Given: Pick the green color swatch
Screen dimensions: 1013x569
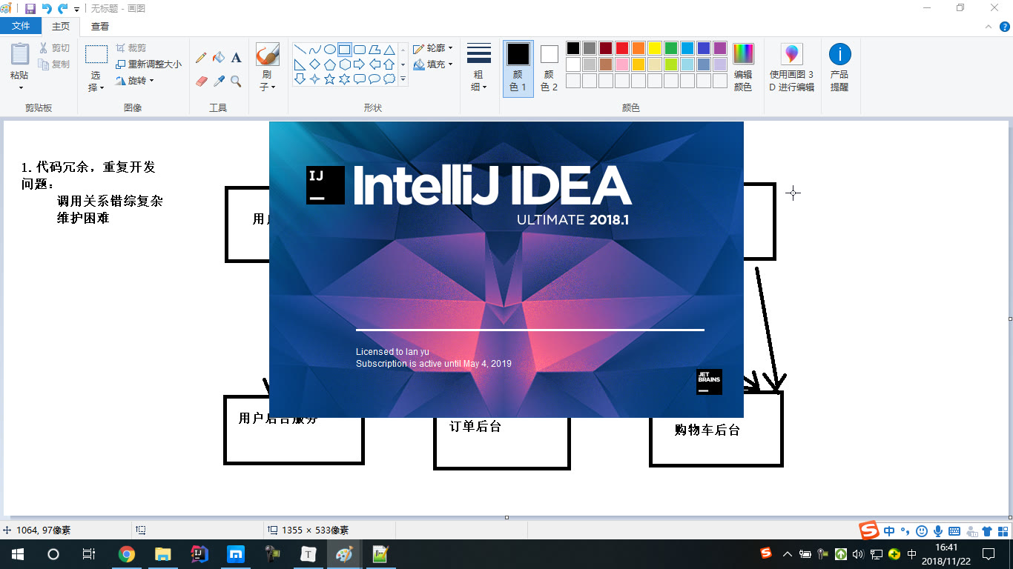Looking at the screenshot, I should [x=671, y=48].
